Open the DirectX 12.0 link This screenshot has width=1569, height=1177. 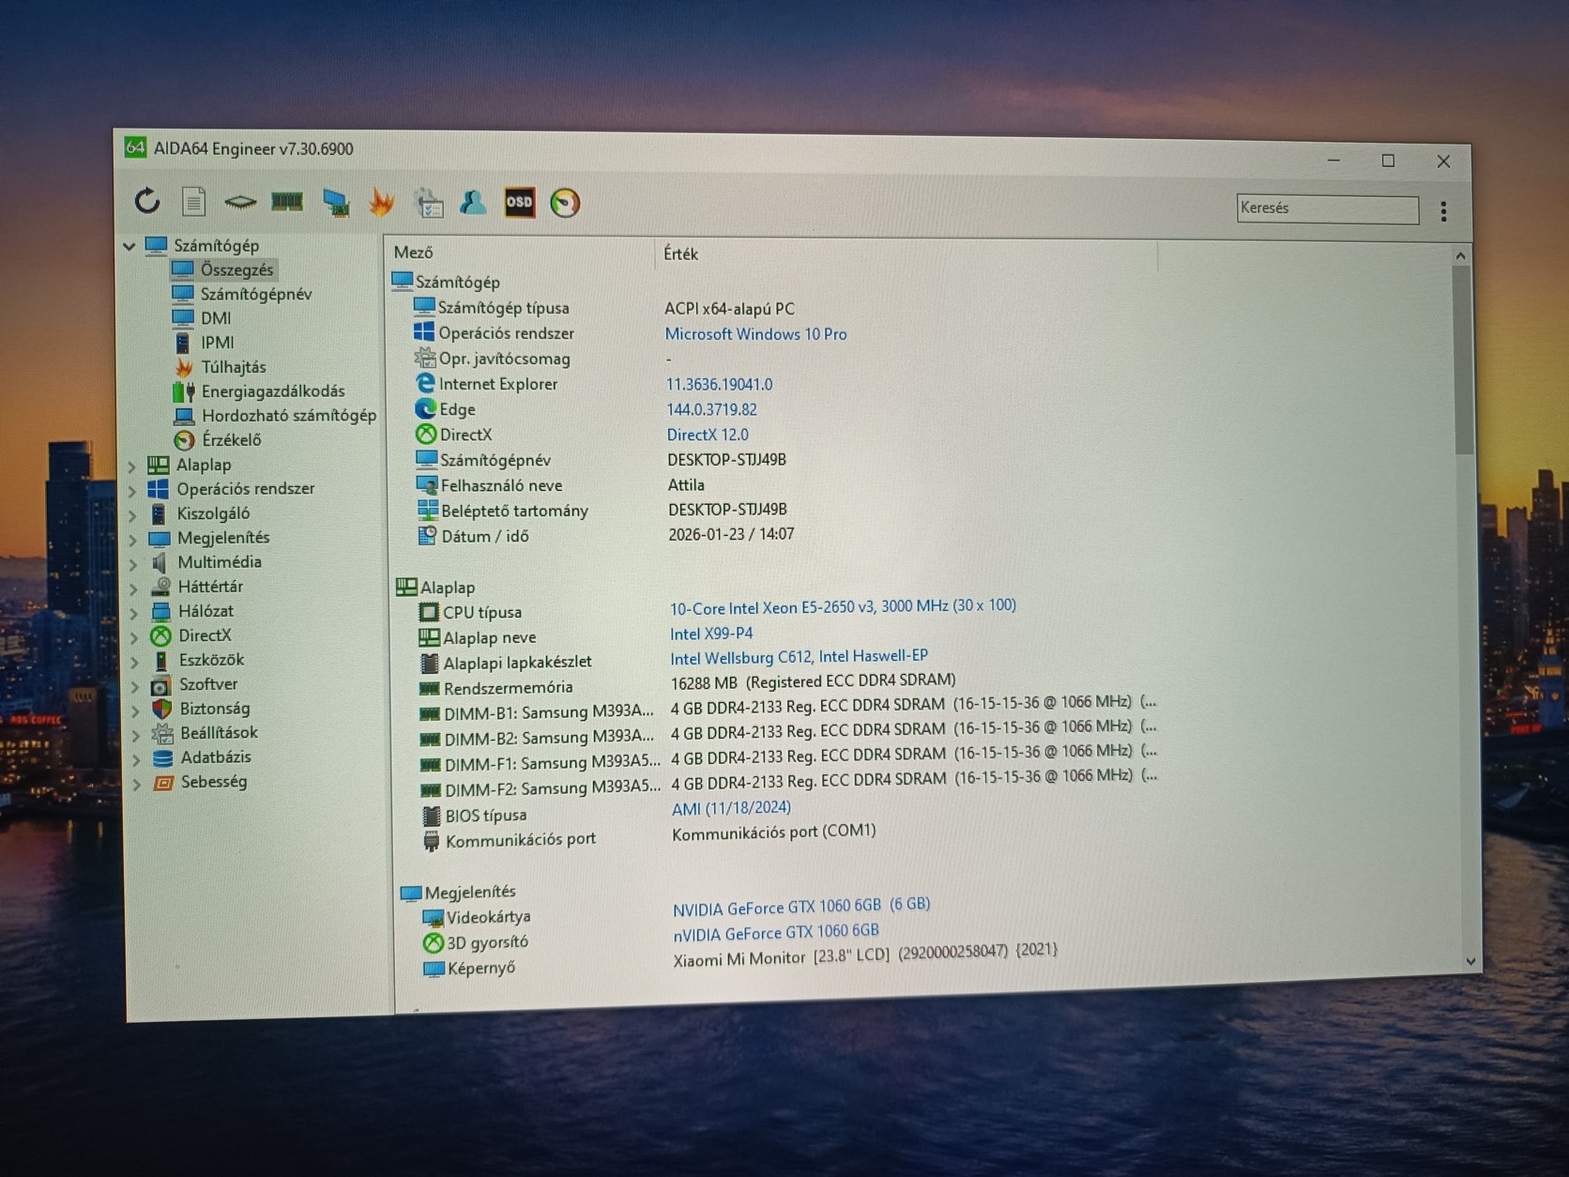(x=708, y=436)
